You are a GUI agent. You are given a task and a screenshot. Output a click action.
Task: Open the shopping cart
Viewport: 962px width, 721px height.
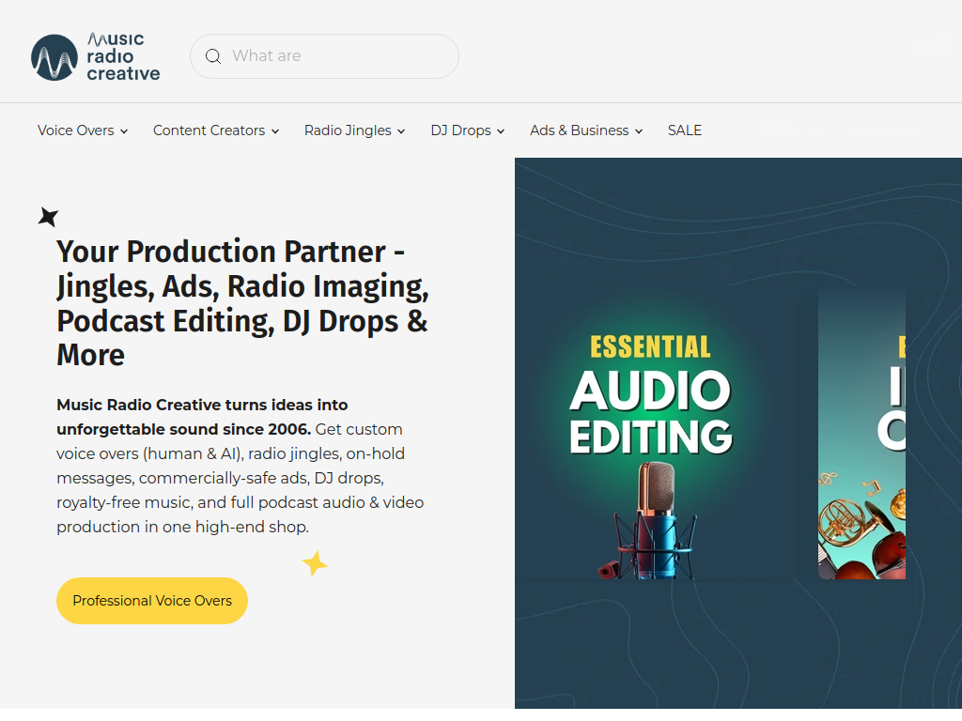(x=921, y=48)
